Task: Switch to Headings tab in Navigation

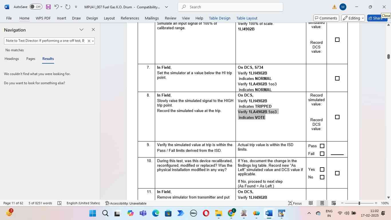Action: click(x=12, y=59)
